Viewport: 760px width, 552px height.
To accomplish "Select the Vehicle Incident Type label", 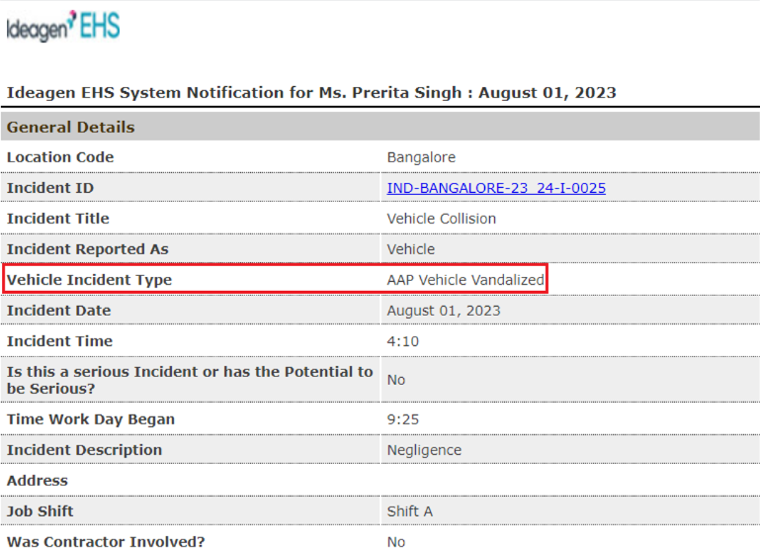I will click(89, 280).
